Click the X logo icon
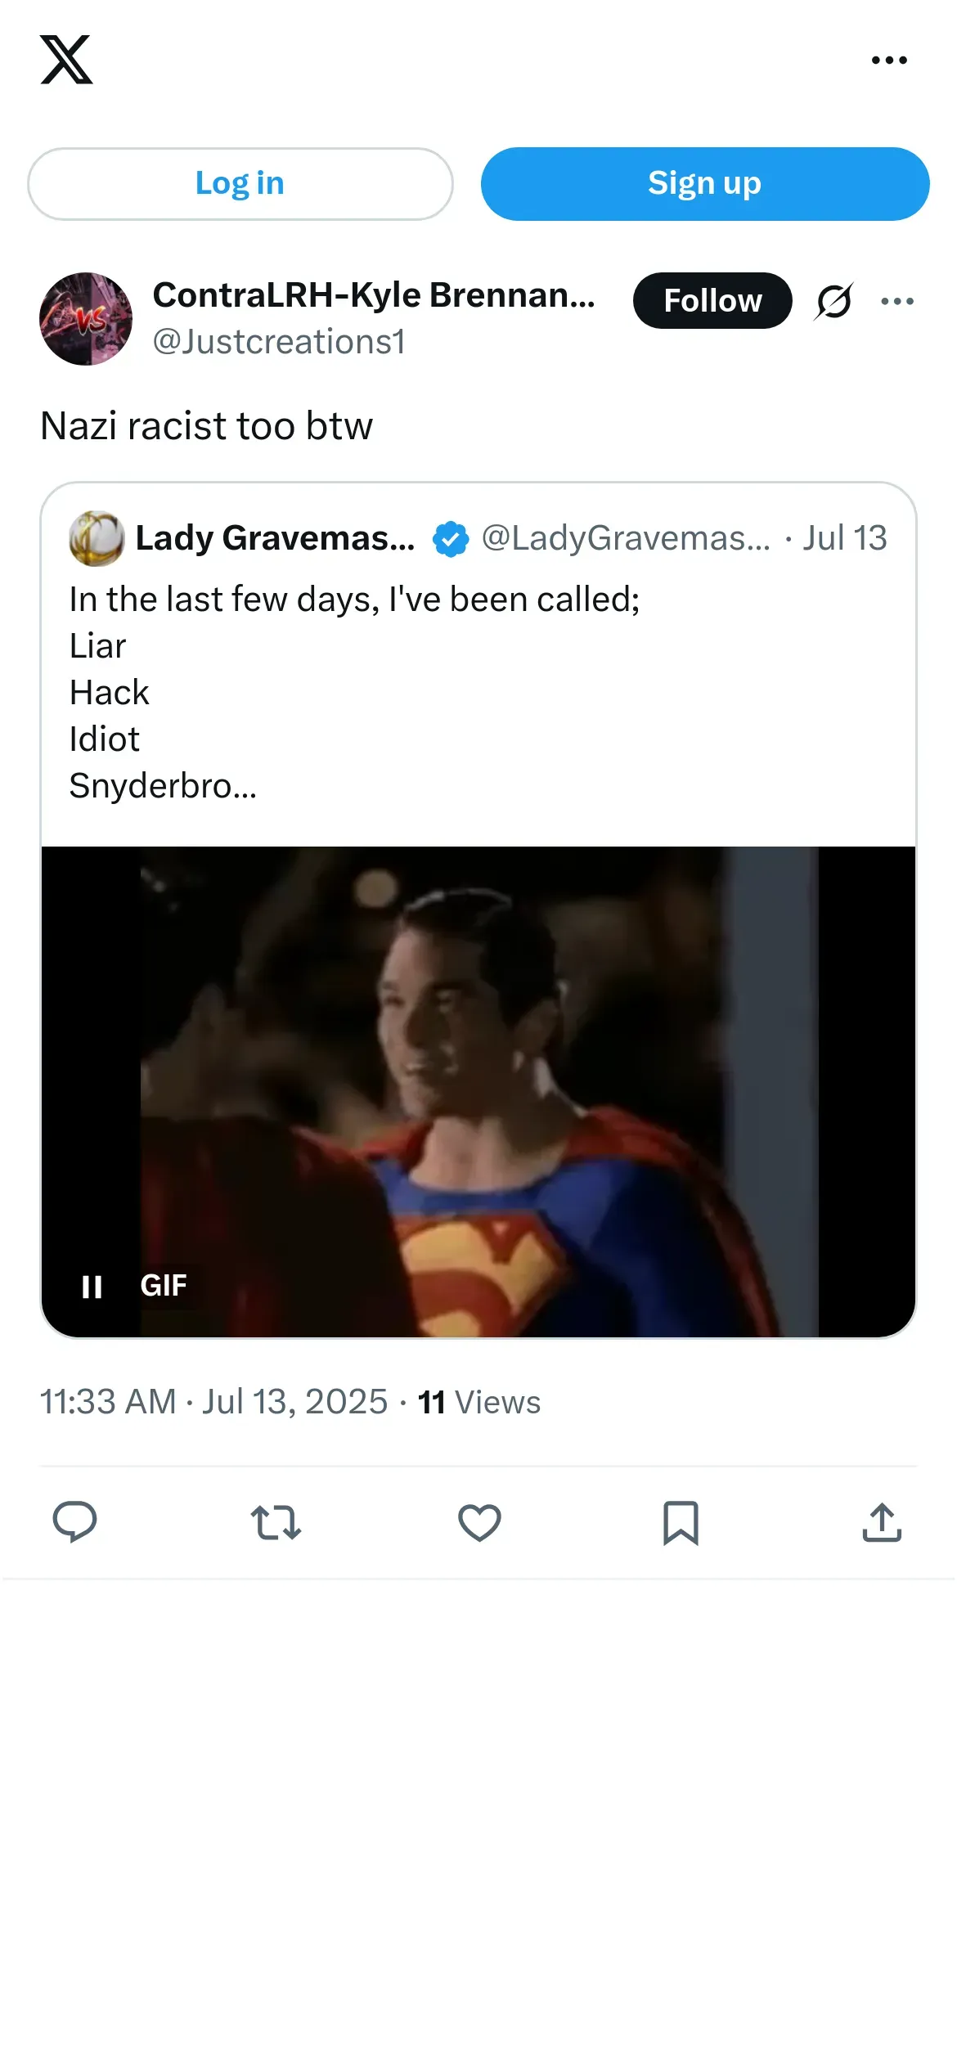The image size is (957, 2071). (66, 60)
